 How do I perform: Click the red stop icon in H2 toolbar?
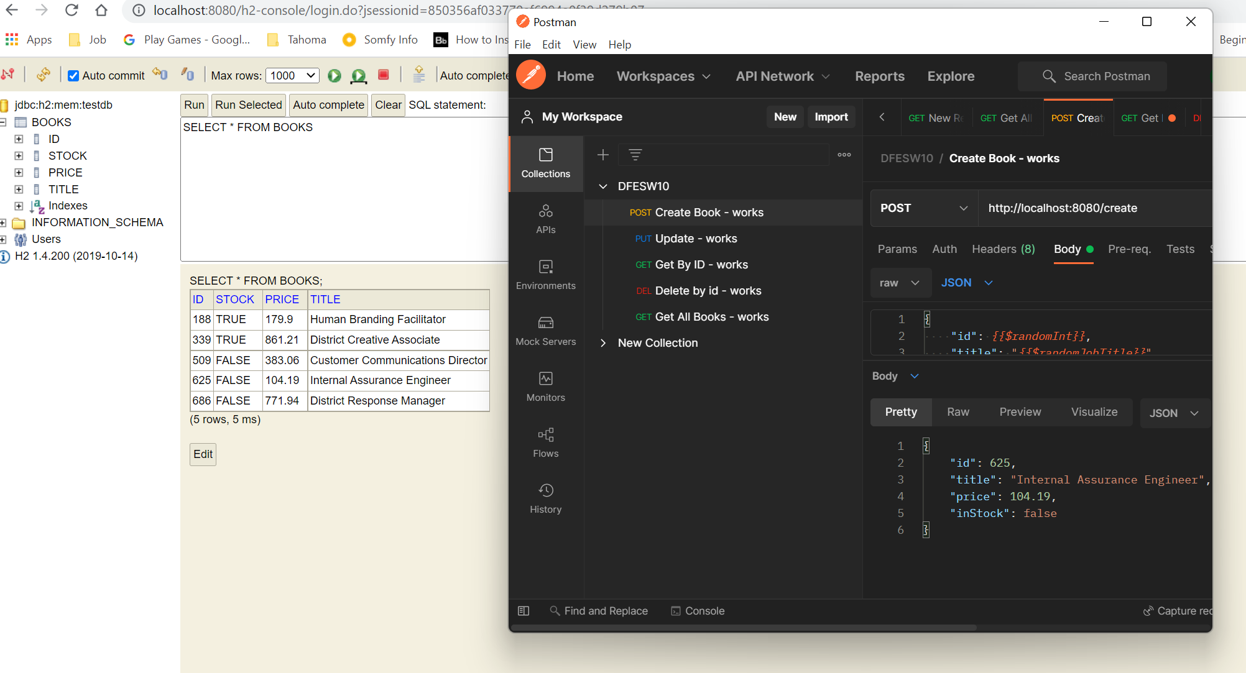pos(383,75)
